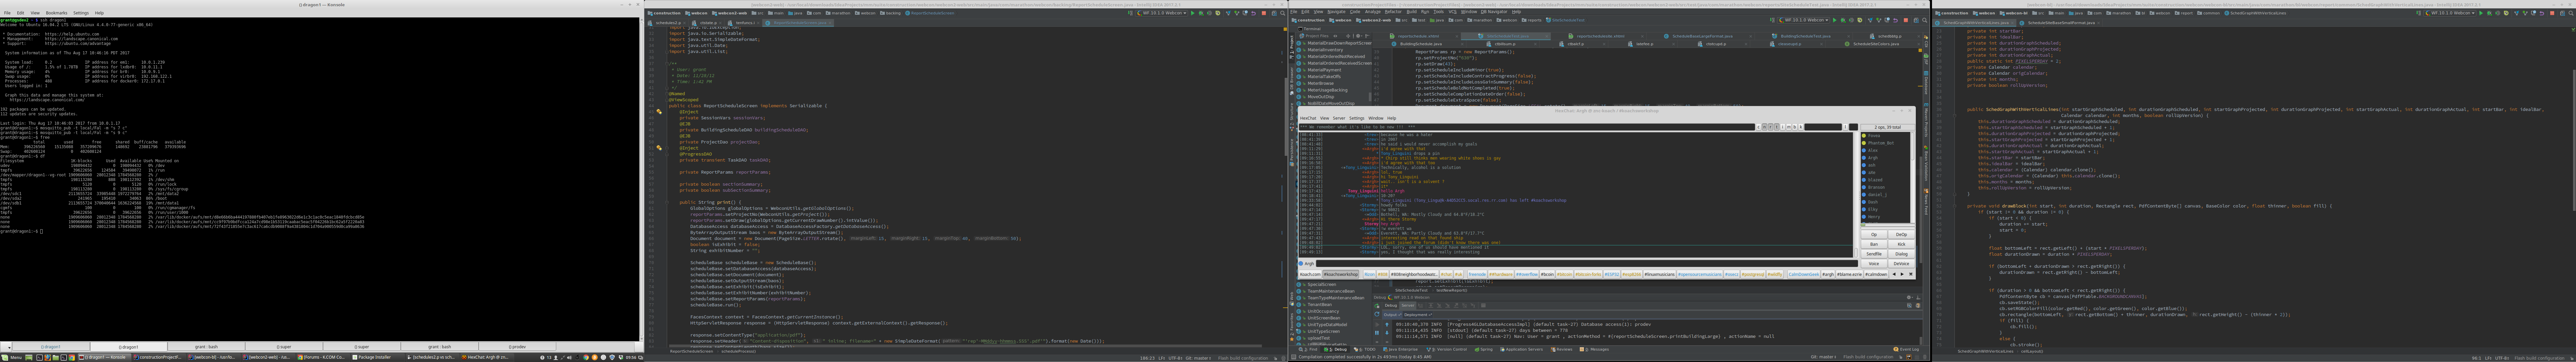This screenshot has height=362, width=2576.
Task: Click the Ban button in HexChat
Action: tap(1874, 244)
